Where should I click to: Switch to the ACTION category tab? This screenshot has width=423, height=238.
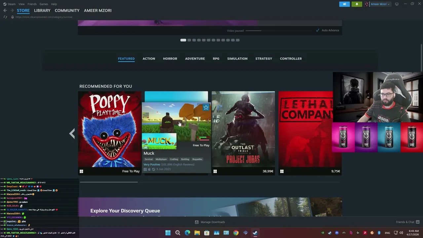point(149,59)
